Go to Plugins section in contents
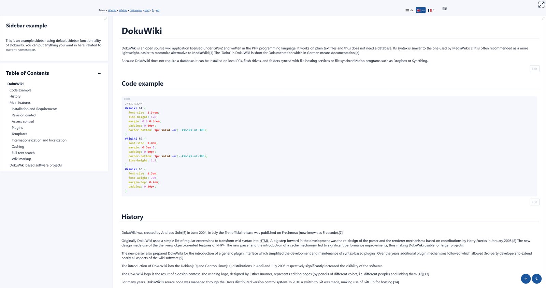Screen dimensions: 546x288 [17, 128]
